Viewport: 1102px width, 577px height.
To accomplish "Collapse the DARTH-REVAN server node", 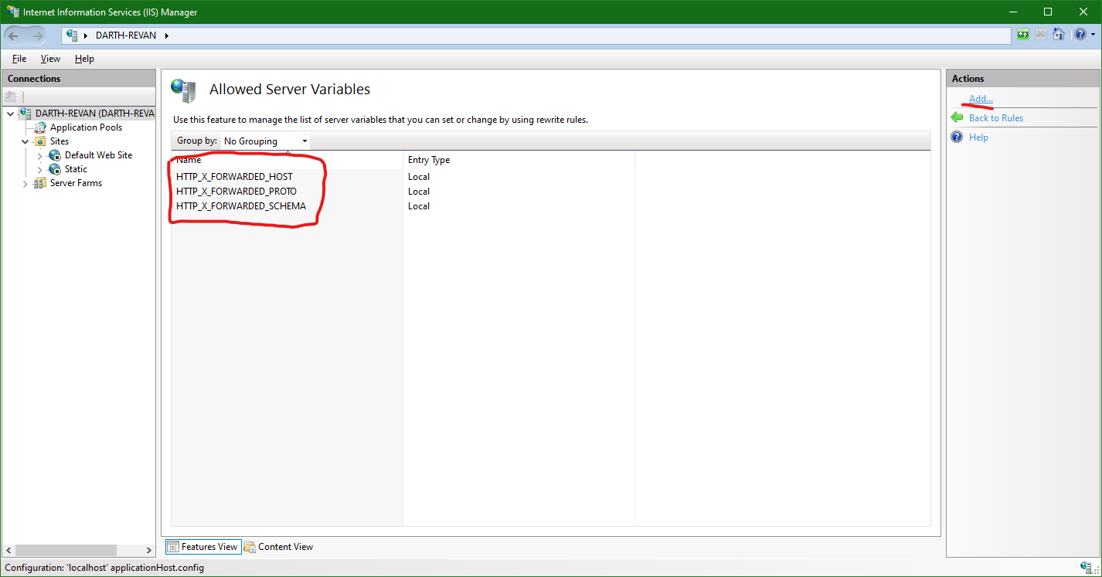I will [x=10, y=113].
